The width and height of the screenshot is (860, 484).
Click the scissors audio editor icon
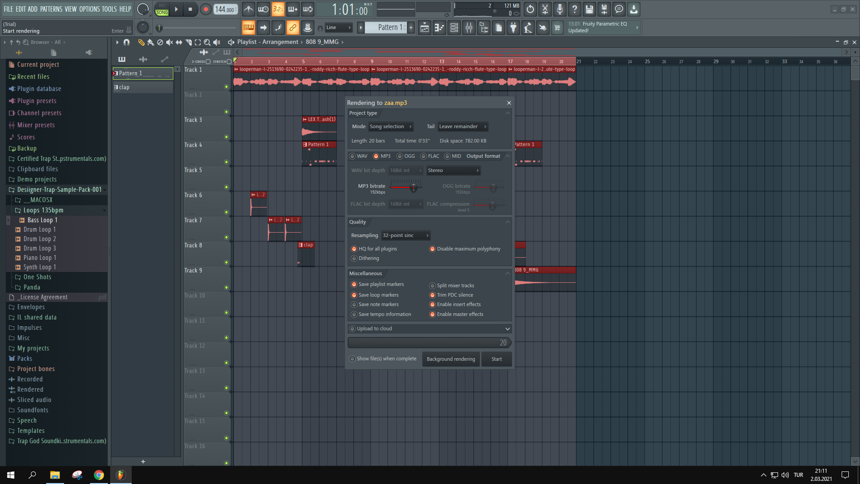[x=545, y=9]
